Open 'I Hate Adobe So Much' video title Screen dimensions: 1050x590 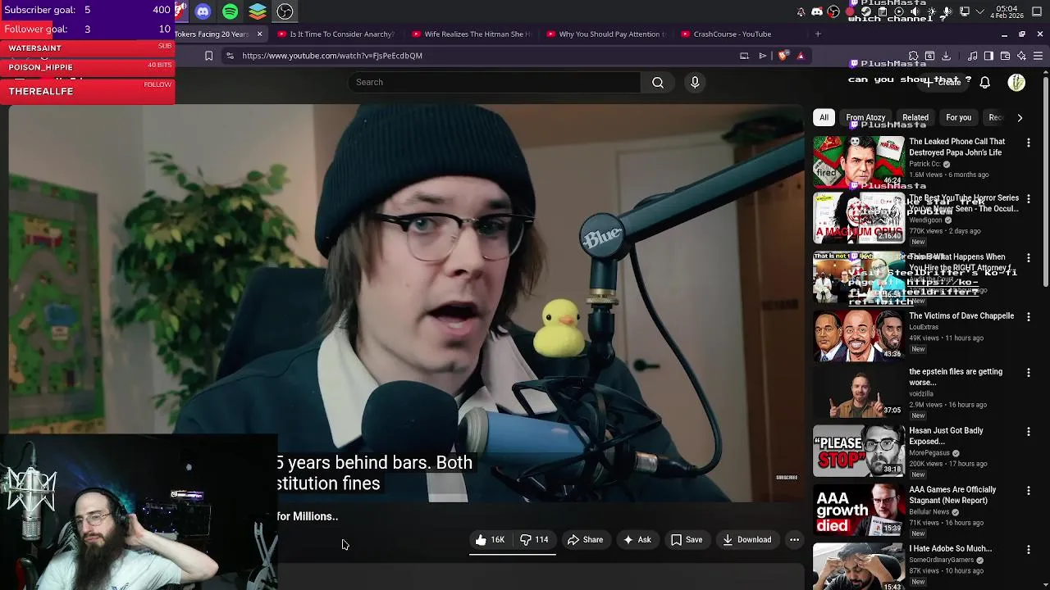[950, 548]
